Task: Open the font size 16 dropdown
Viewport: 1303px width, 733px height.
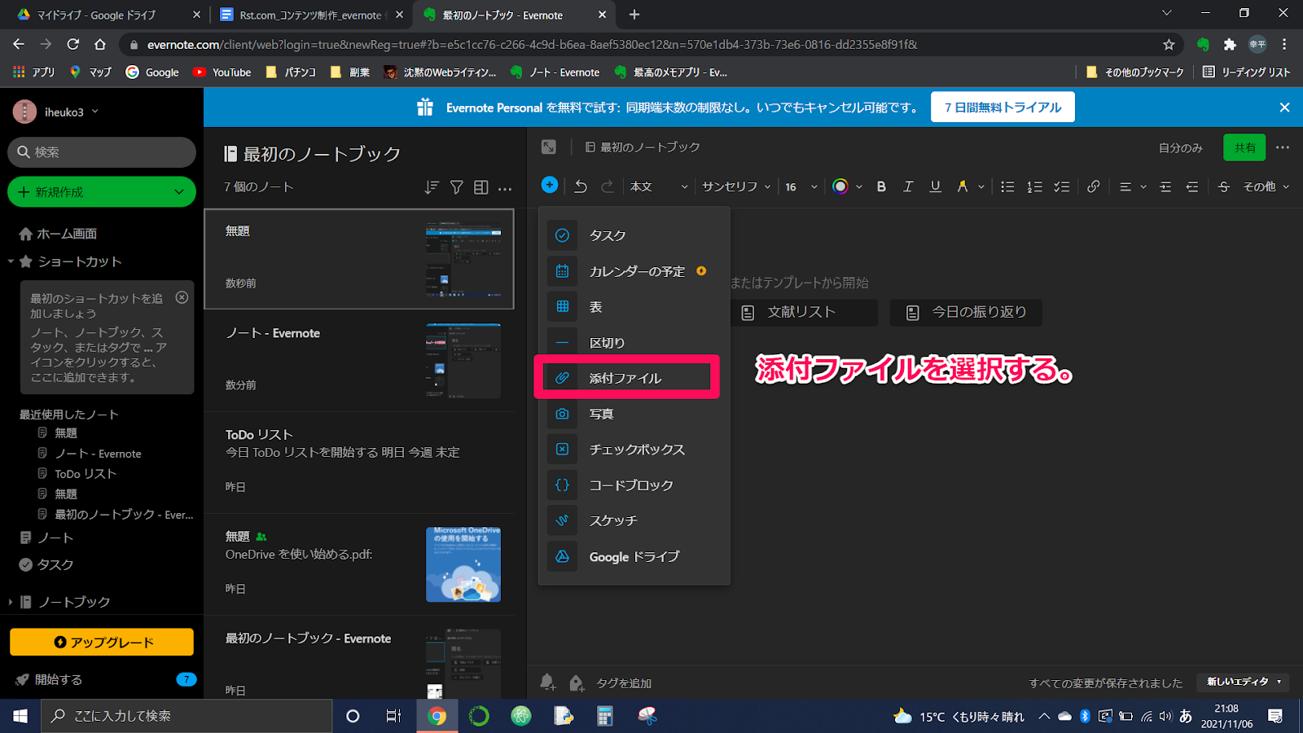Action: point(801,187)
